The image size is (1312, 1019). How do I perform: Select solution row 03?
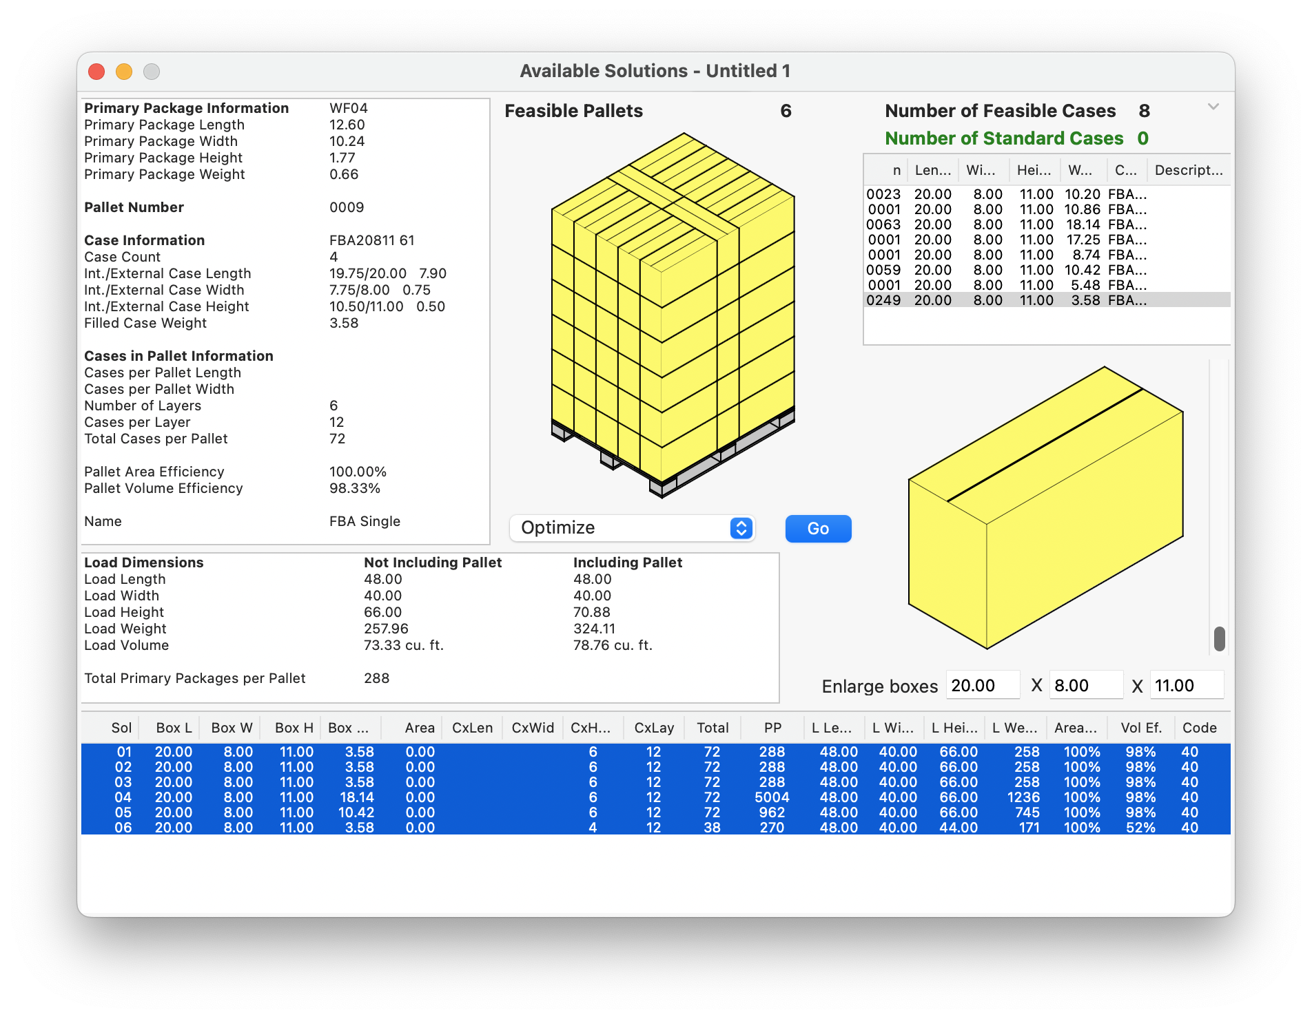click(655, 782)
